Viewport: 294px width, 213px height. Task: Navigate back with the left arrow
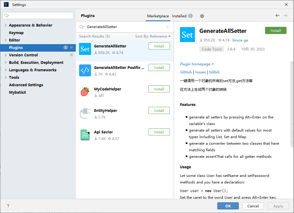277,16
